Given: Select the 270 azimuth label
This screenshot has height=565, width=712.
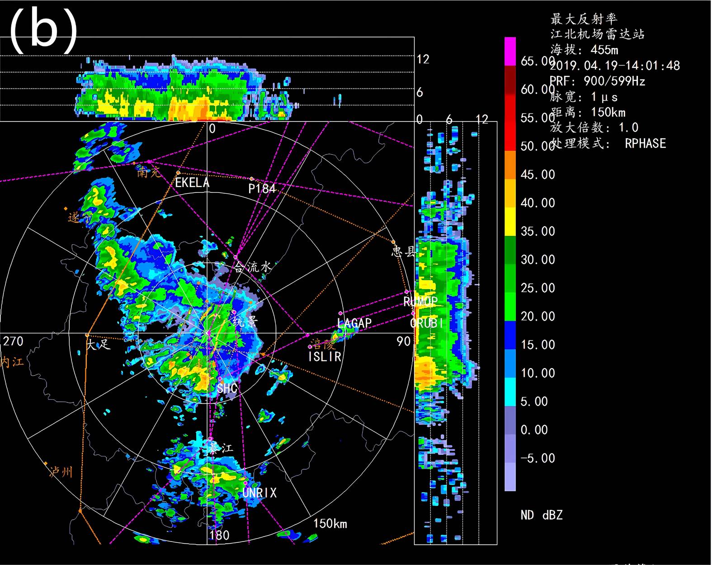Looking at the screenshot, I should point(13,341).
